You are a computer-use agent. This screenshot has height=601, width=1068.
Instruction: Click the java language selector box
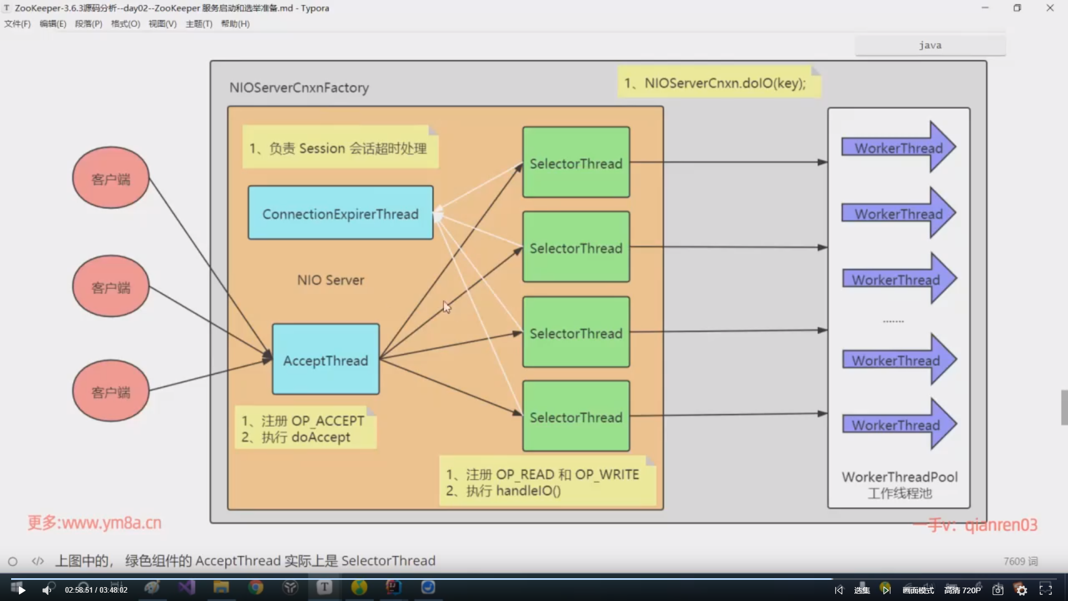pyautogui.click(x=930, y=46)
